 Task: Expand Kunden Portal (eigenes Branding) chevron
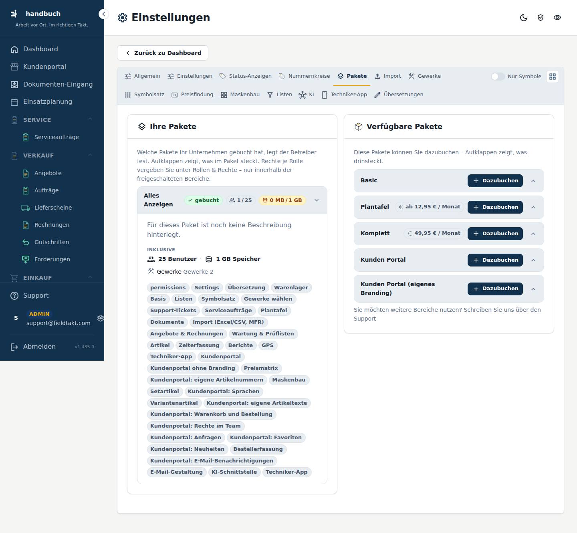[x=533, y=289]
